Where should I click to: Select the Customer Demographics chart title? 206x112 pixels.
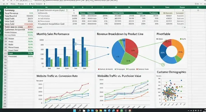171,72
